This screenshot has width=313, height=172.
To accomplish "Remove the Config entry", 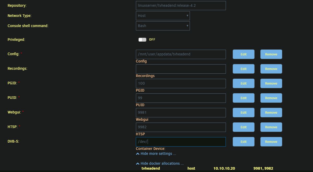I will tap(271, 54).
